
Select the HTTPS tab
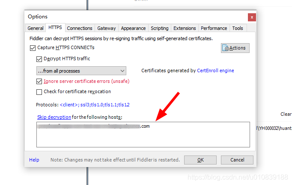[x=55, y=27]
